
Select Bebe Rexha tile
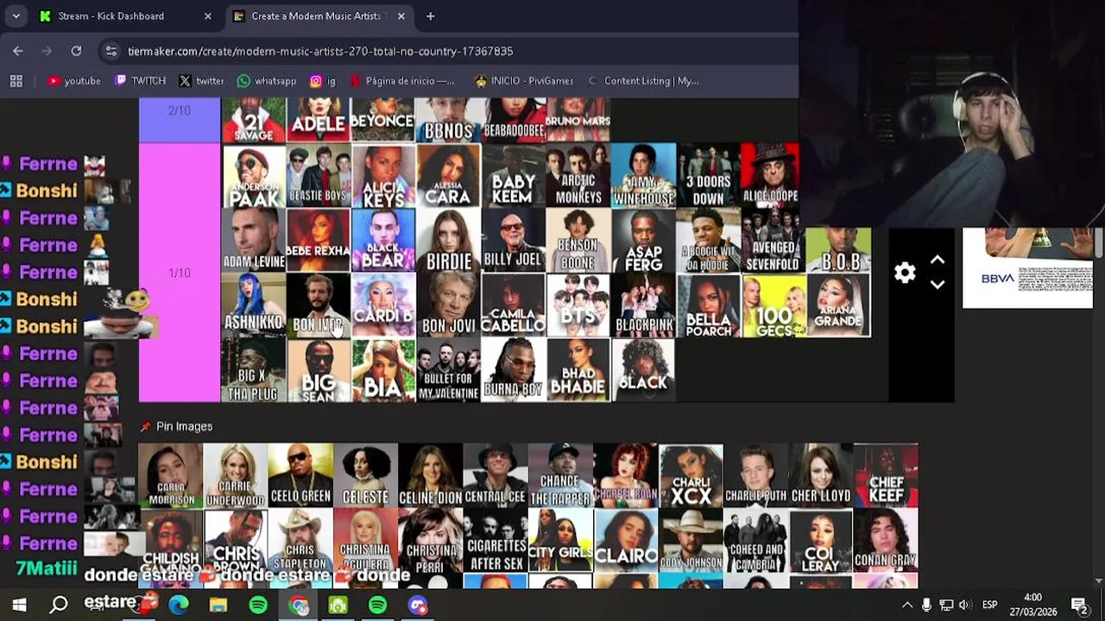point(319,241)
